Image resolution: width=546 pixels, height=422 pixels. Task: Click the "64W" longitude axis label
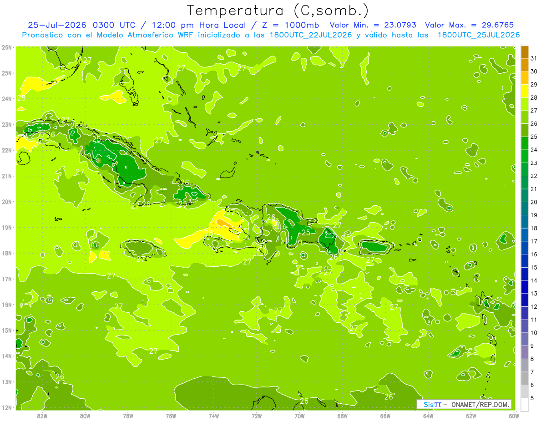point(428,416)
